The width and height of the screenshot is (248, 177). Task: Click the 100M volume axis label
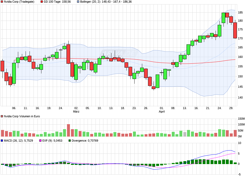coord(241,124)
